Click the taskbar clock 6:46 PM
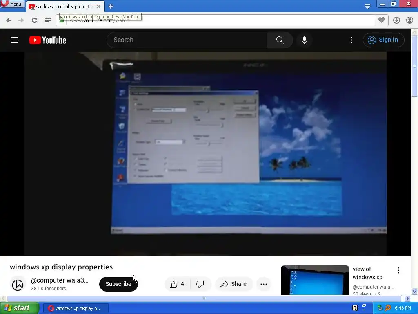 [403, 308]
